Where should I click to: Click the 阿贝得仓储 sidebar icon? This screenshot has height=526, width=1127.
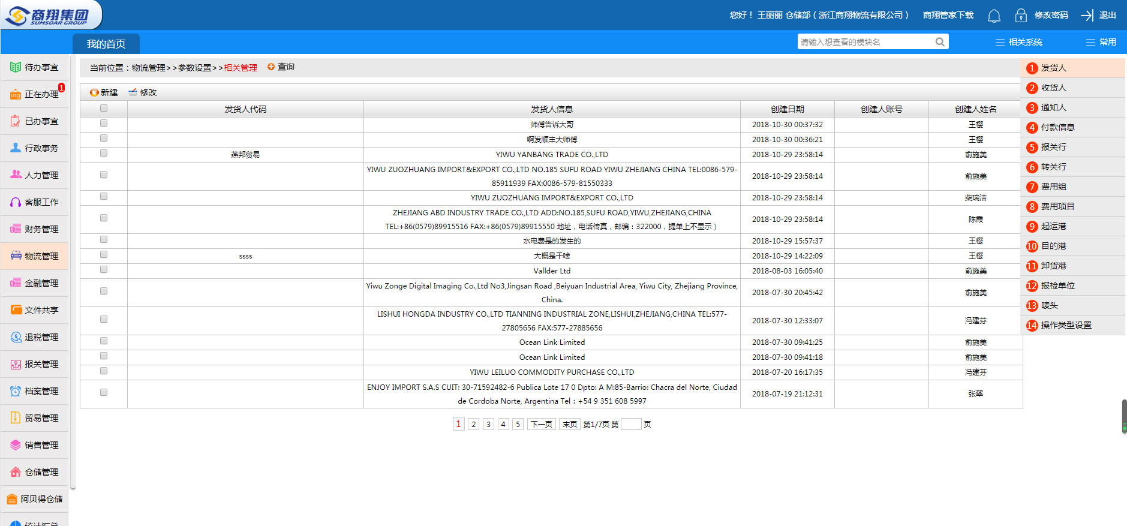11,499
